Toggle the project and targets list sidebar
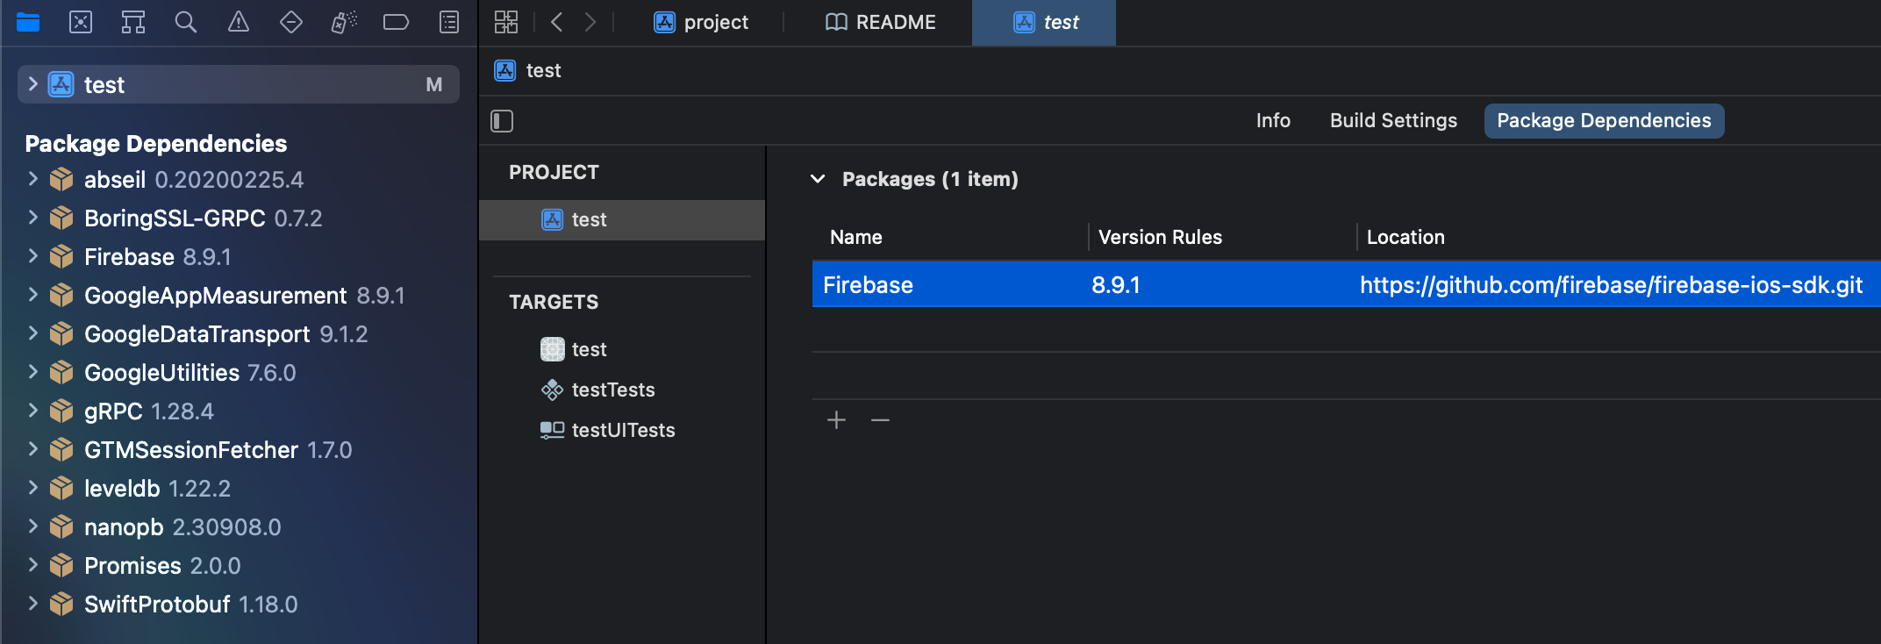Screen dimensions: 1881x644 502,121
